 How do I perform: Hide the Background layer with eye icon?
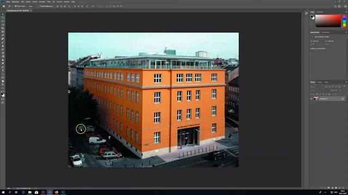point(311,99)
